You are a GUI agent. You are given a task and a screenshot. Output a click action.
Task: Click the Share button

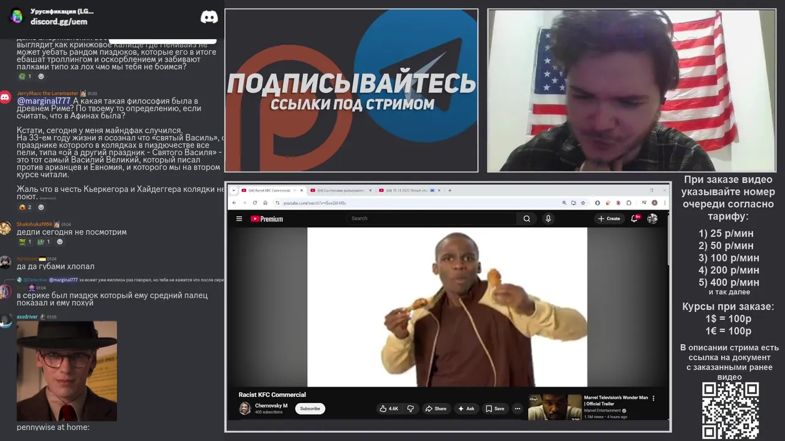click(x=436, y=409)
